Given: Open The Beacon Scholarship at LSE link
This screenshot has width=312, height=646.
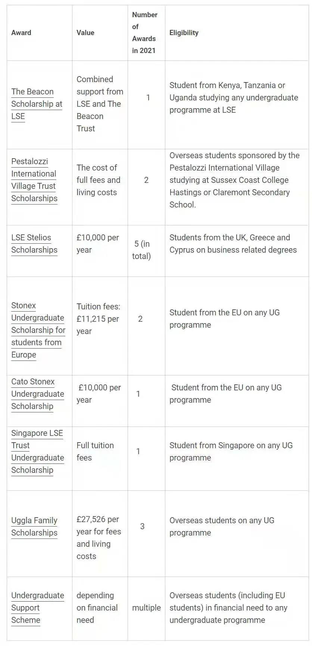Looking at the screenshot, I should [x=37, y=104].
